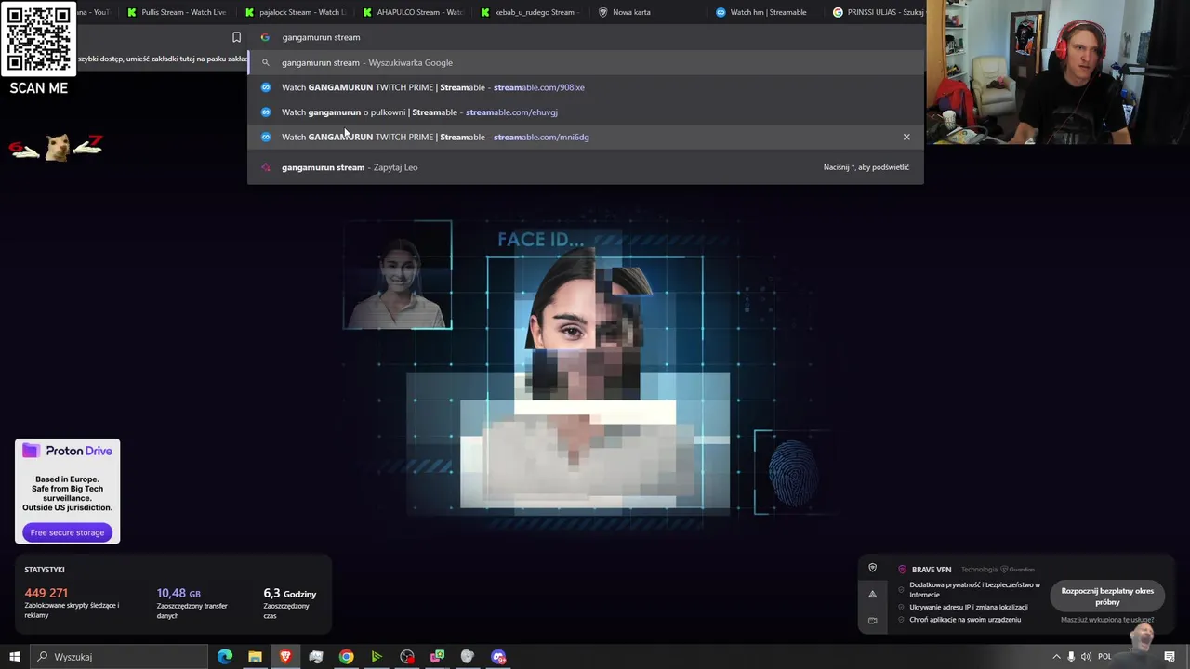The width and height of the screenshot is (1190, 669).
Task: Open File Explorer from taskbar
Action: [x=255, y=657]
